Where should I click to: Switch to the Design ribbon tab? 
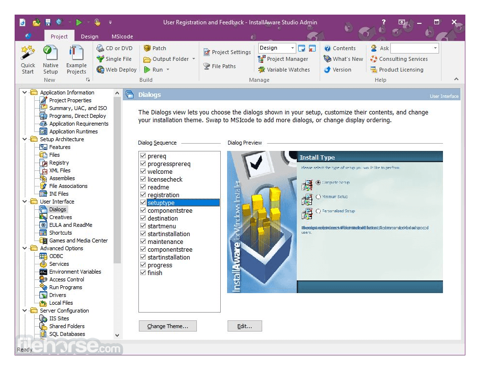pyautogui.click(x=89, y=37)
